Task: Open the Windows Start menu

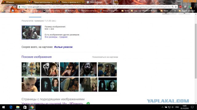Action: pos(3,107)
